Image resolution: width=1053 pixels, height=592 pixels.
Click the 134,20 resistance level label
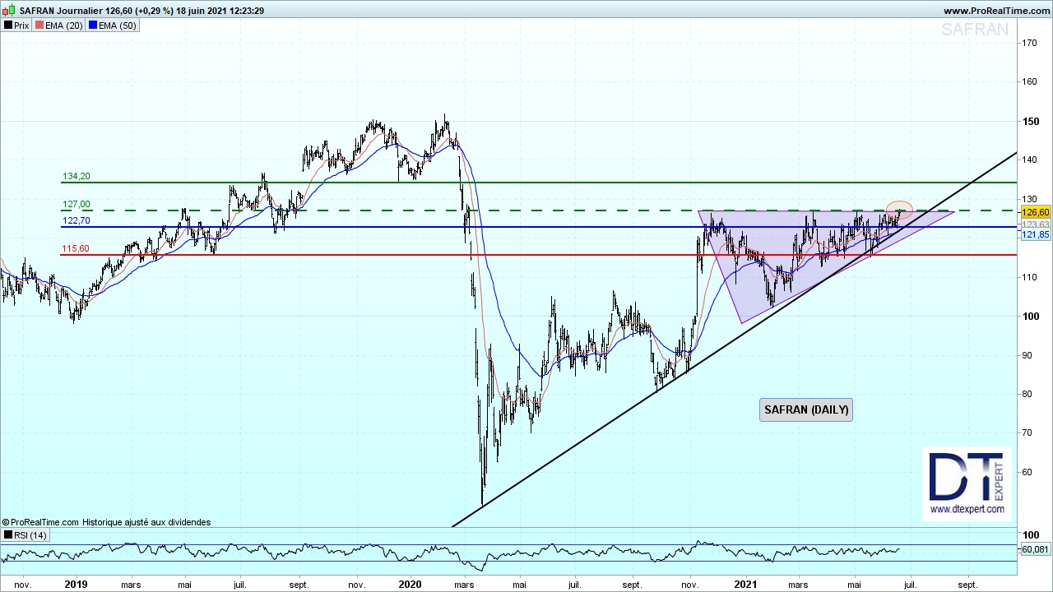76,177
